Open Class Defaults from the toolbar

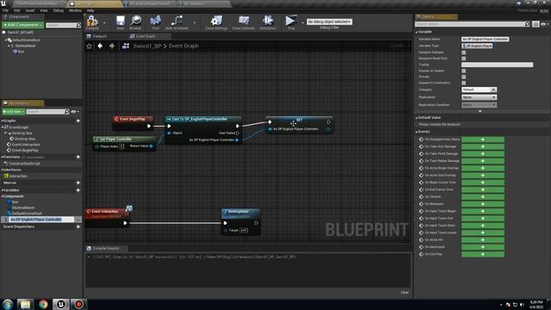(244, 21)
